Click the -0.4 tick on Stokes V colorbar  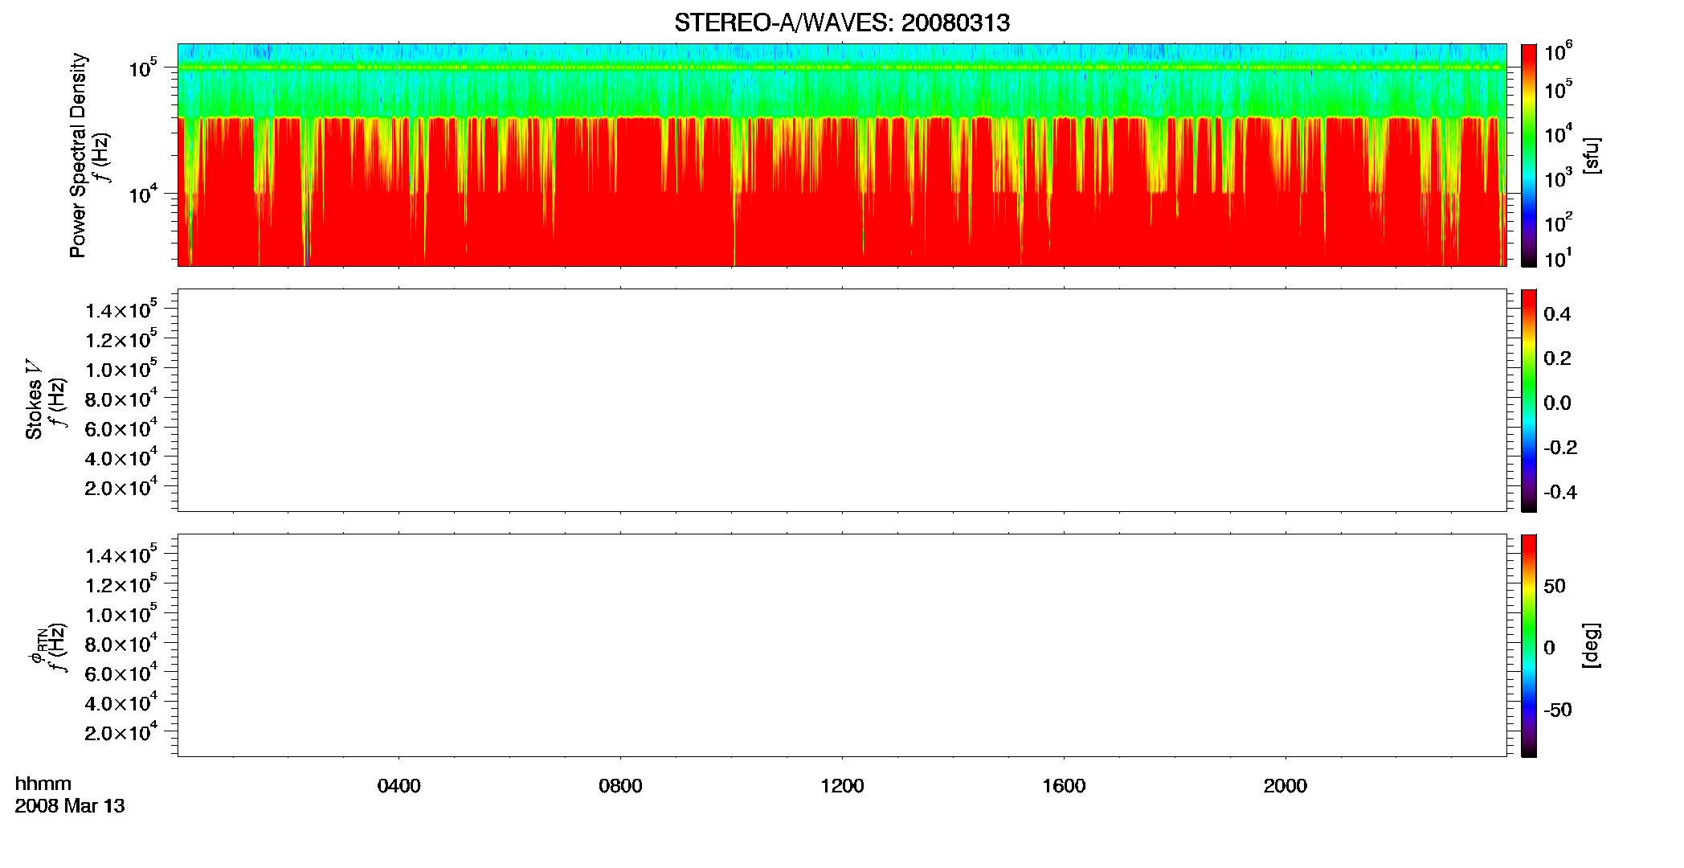(x=1560, y=492)
